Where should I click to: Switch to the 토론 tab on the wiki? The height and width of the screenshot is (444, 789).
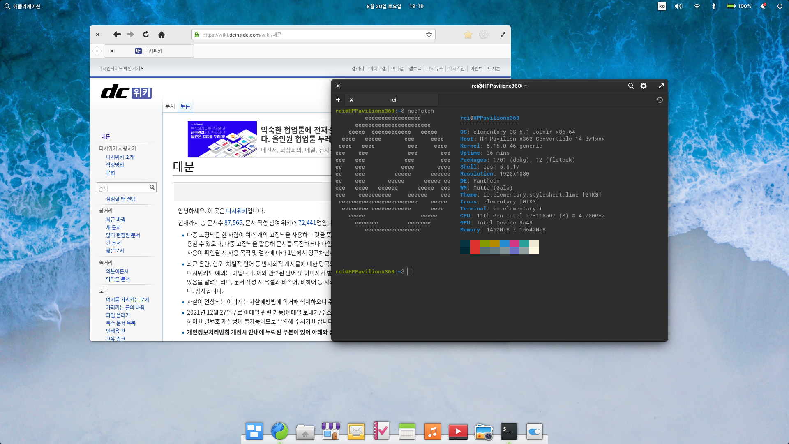(185, 106)
